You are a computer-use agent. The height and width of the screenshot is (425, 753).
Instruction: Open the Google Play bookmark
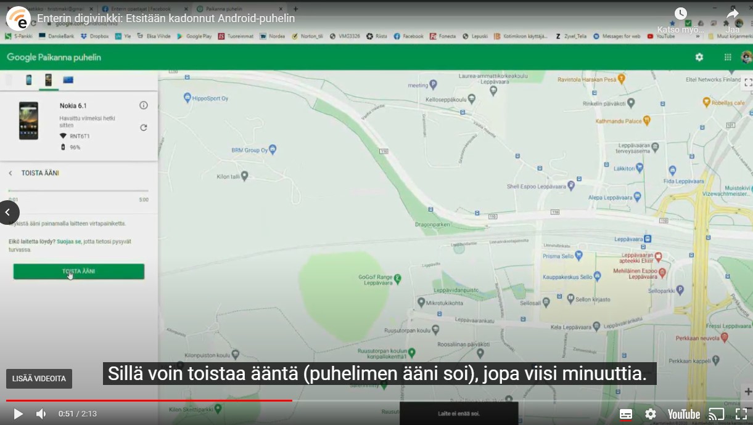(194, 36)
